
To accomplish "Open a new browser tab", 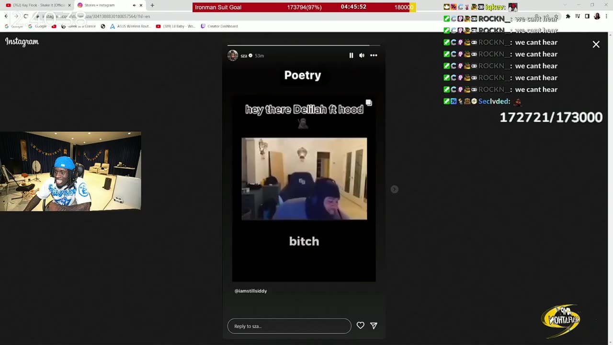I will pos(152,5).
